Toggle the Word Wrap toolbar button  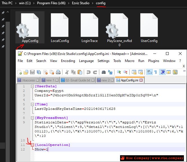coord(149,72)
